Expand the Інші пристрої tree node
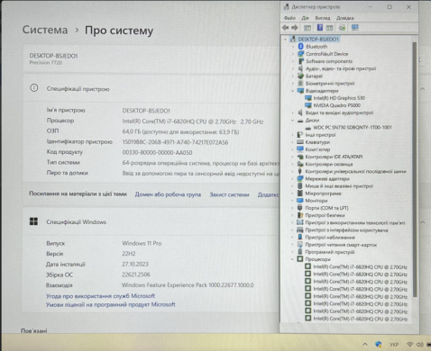Viewport: 431px width, 351px height. (x=292, y=135)
